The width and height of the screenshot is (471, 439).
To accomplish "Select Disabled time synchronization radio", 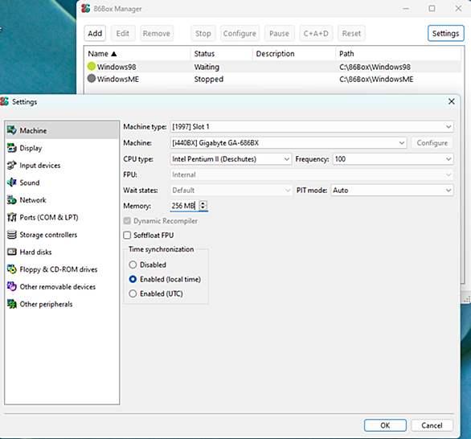I will coord(133,265).
